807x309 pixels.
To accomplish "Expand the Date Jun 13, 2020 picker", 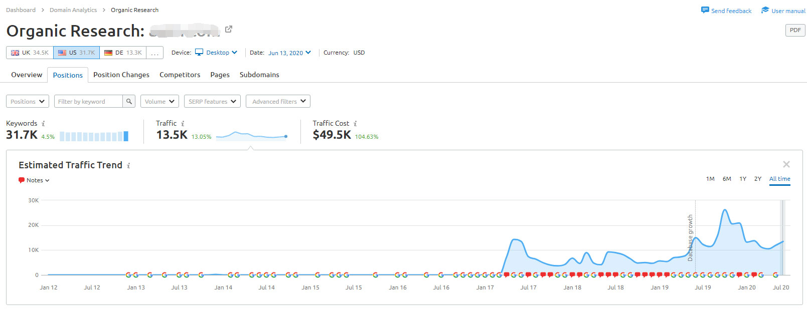I will 289,53.
